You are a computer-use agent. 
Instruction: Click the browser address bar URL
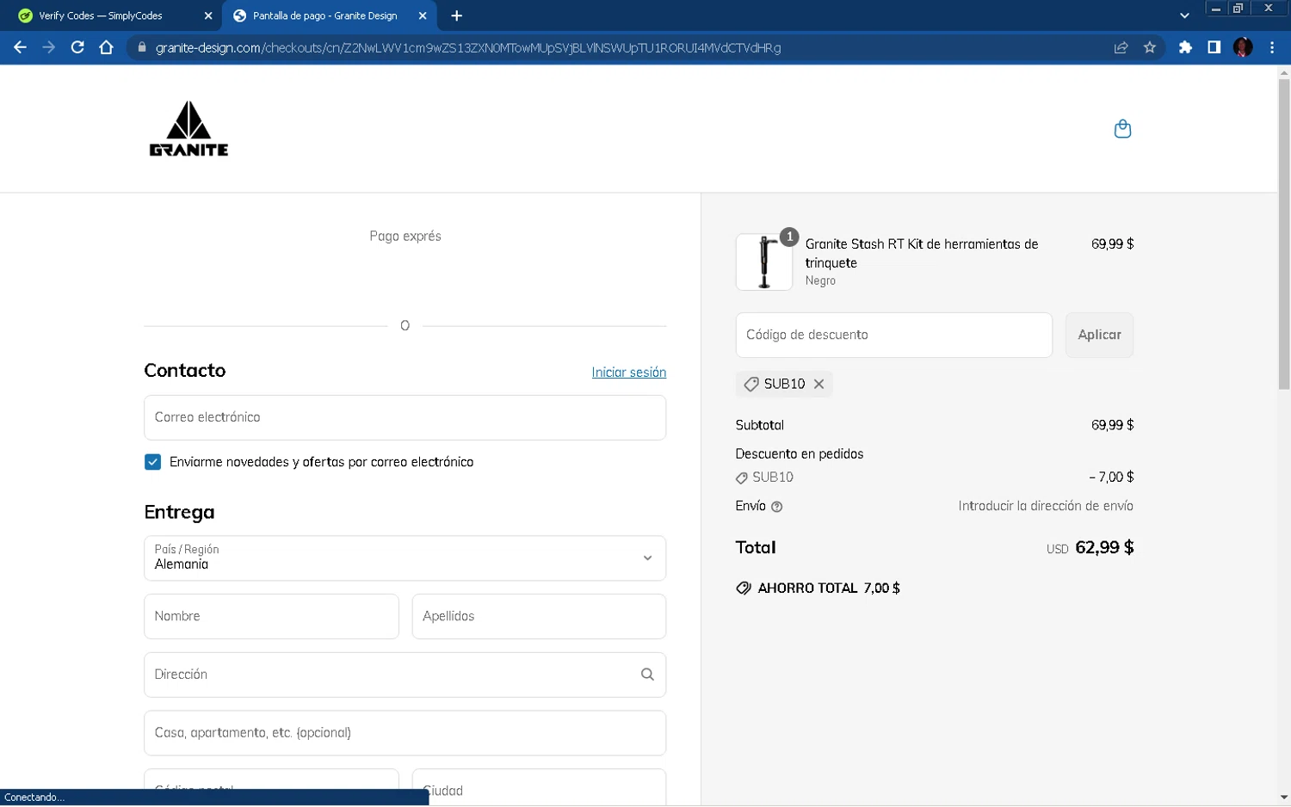tap(468, 47)
